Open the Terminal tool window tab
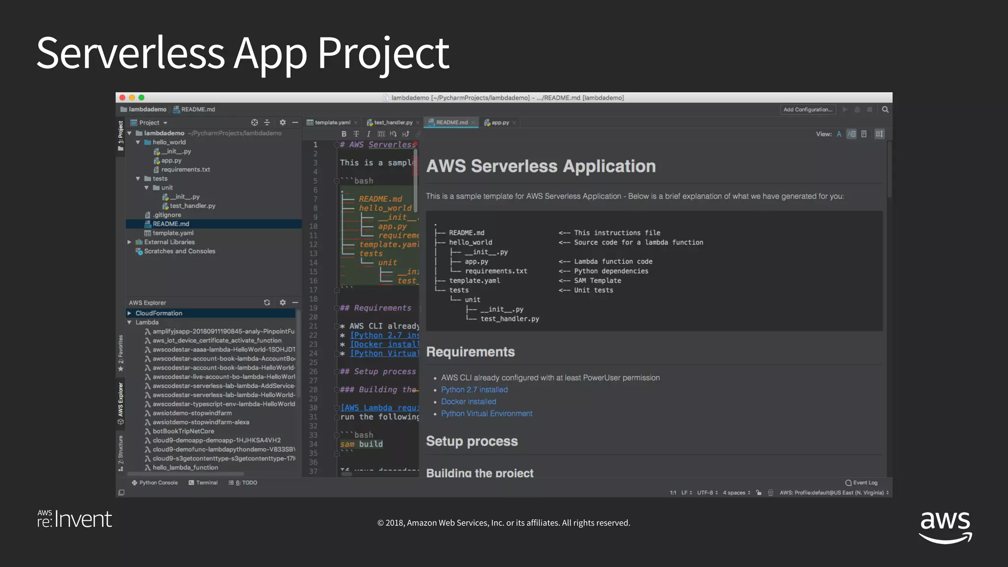This screenshot has width=1008, height=567. [x=203, y=483]
